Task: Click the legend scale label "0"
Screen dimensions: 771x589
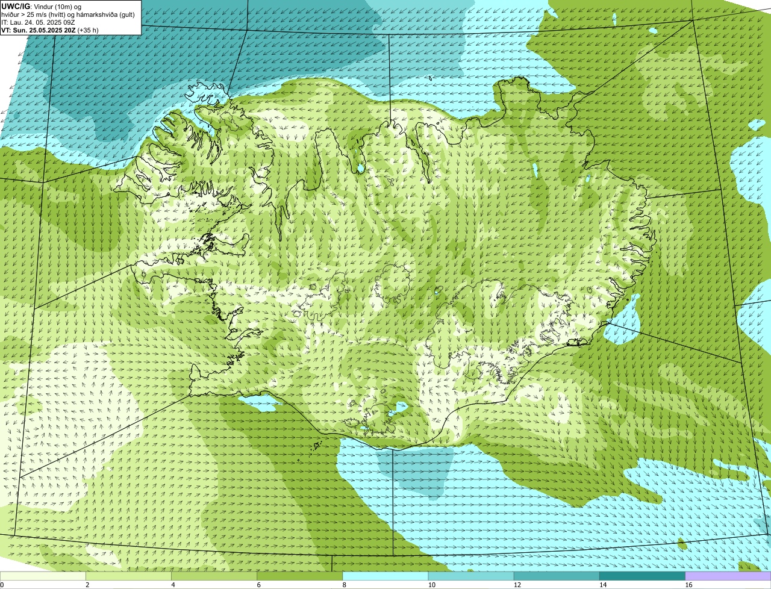Action: (2, 585)
